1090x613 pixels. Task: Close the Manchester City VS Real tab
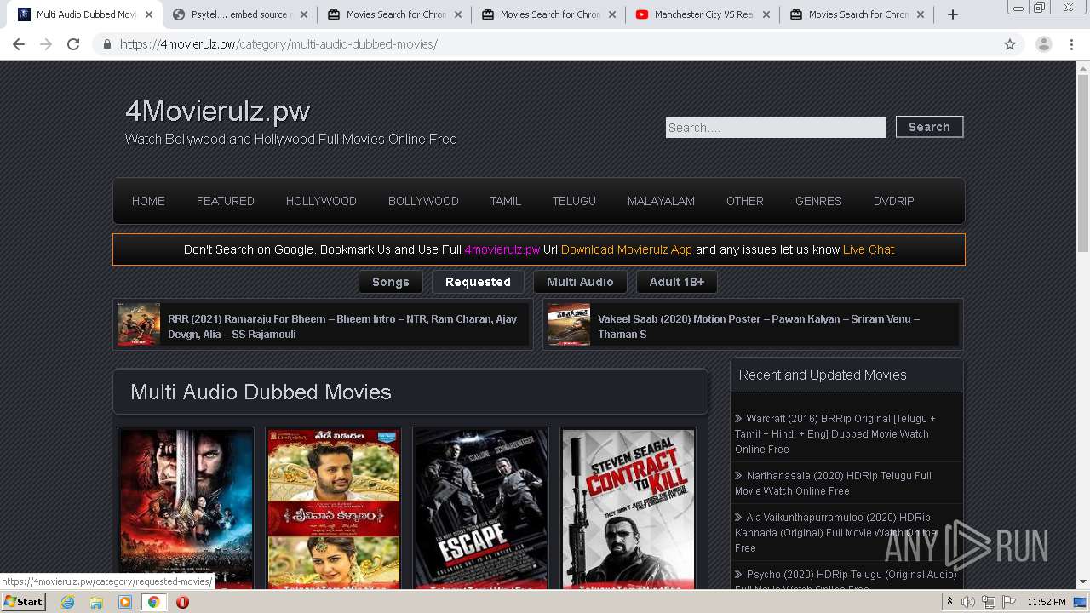click(766, 14)
